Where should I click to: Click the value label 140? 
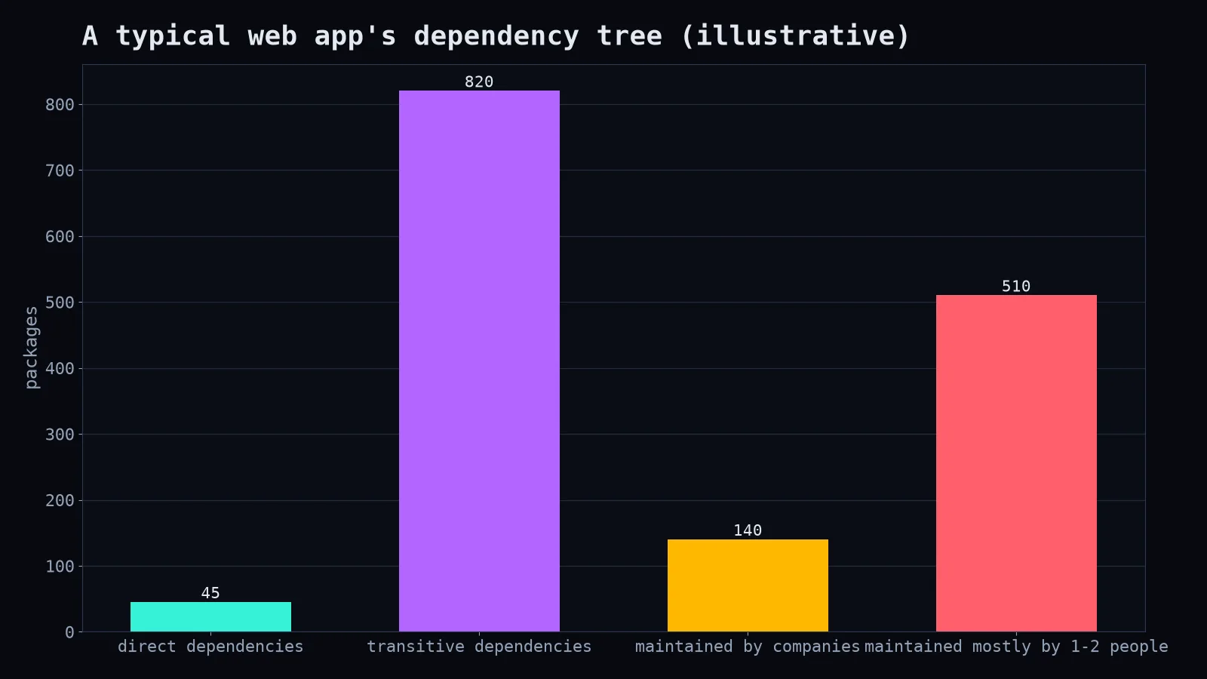point(748,530)
